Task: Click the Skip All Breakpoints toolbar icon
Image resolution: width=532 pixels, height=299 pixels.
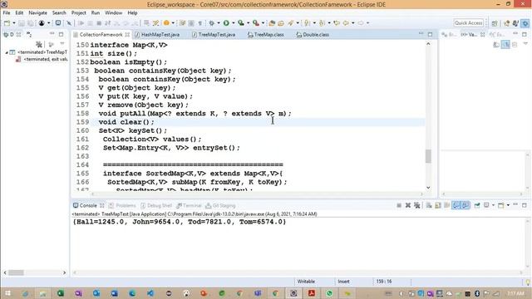Action: tap(69, 23)
